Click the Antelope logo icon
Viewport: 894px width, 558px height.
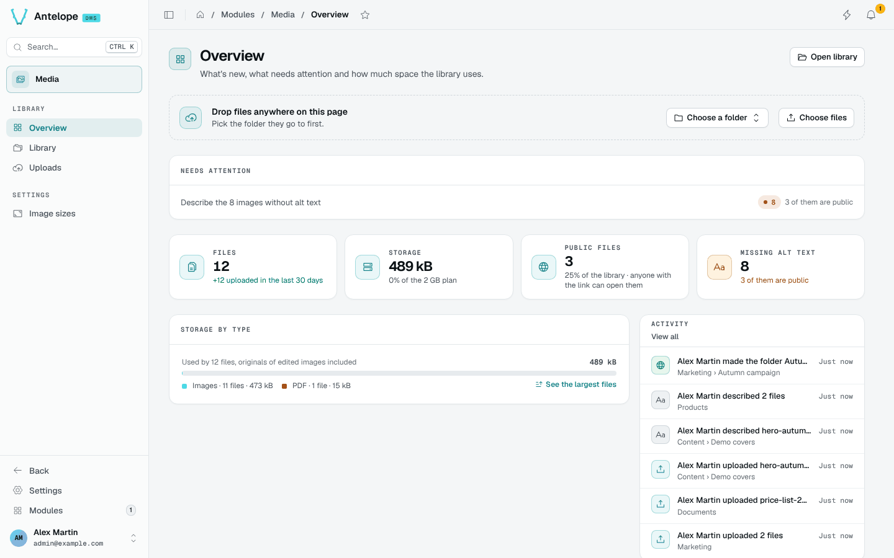19,17
